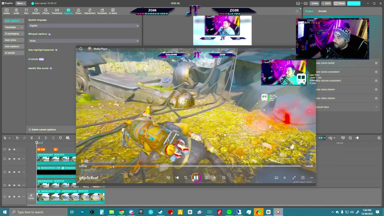This screenshot has width=384, height=216.
Task: Enable the volume consistent checkbox
Action: point(376,80)
